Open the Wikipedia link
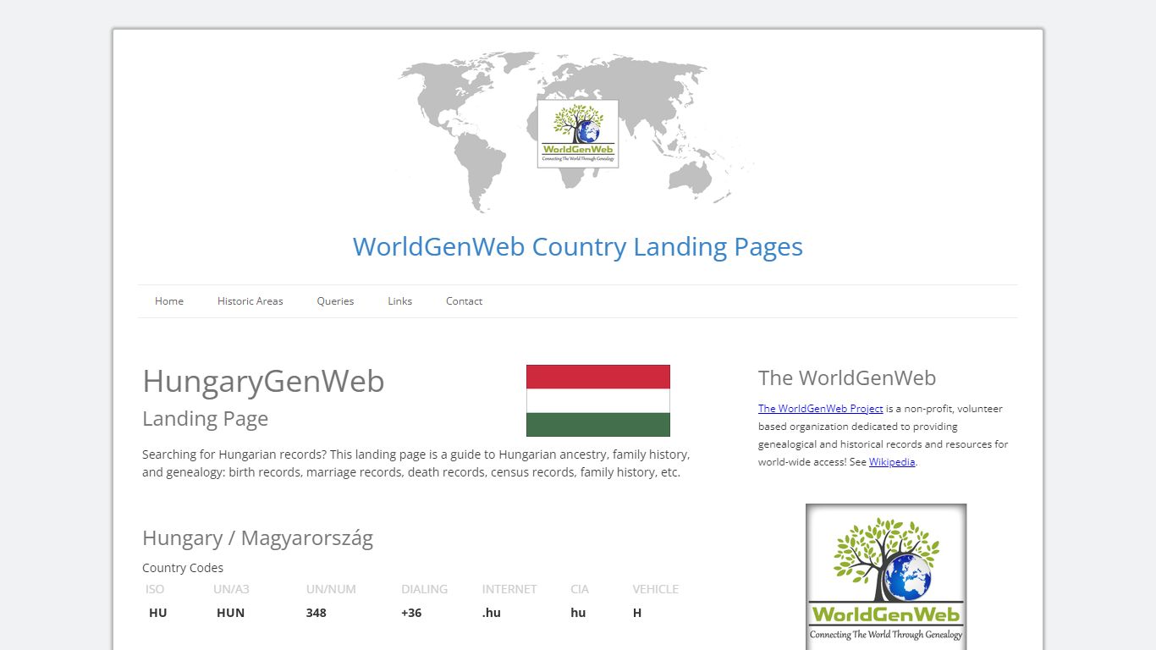 (892, 462)
